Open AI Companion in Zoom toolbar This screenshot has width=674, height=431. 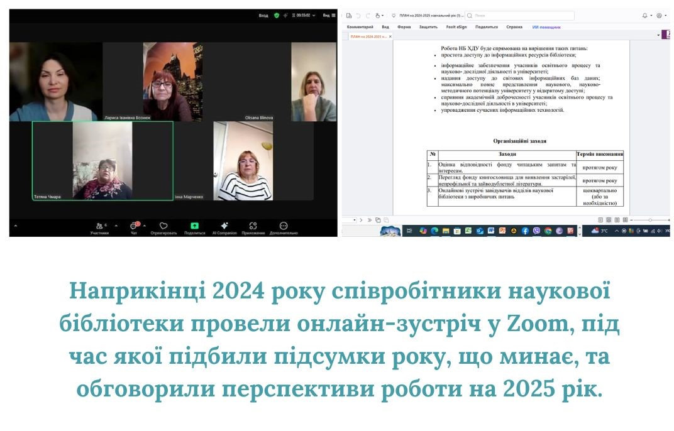(224, 228)
